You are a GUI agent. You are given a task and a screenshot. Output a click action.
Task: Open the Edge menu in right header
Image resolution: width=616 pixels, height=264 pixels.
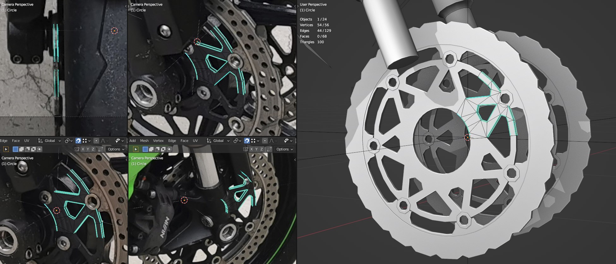tap(172, 141)
